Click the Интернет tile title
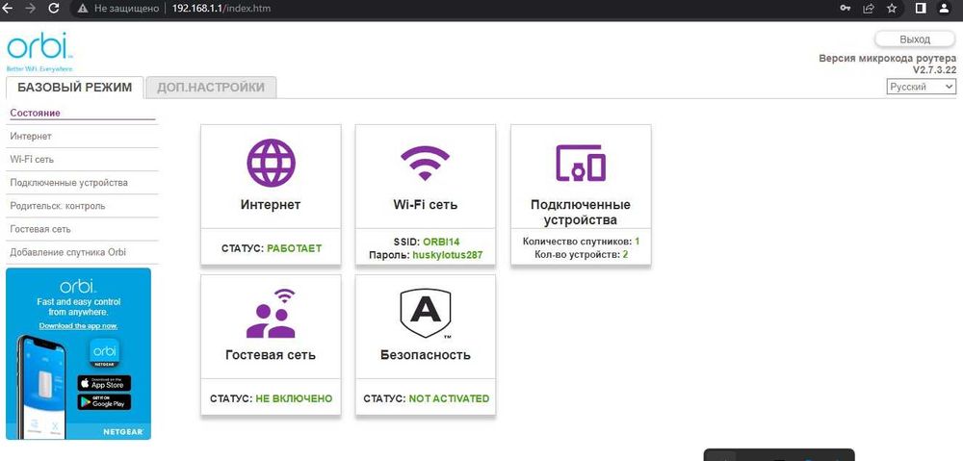963x461 pixels. [x=271, y=204]
